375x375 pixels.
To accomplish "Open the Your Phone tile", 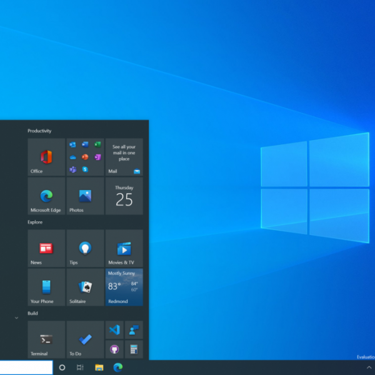I will [46, 287].
